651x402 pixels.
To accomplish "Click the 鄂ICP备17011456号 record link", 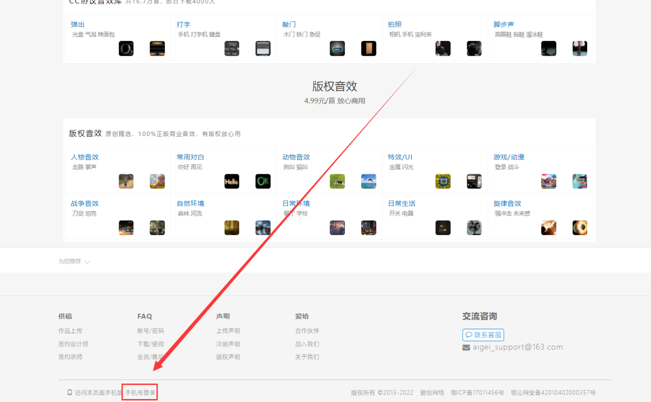I will pos(477,393).
